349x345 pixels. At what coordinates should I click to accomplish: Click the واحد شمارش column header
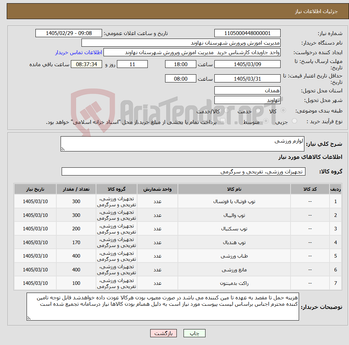point(157,189)
